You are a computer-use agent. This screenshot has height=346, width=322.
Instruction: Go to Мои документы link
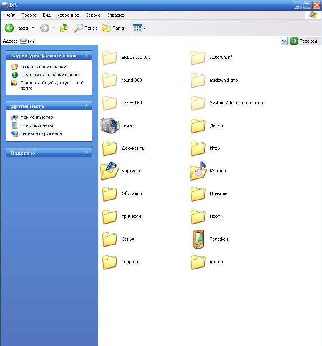click(x=36, y=125)
